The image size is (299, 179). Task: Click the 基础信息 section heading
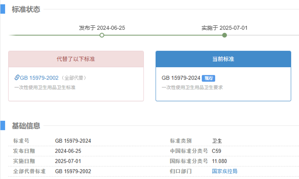tap(26, 126)
